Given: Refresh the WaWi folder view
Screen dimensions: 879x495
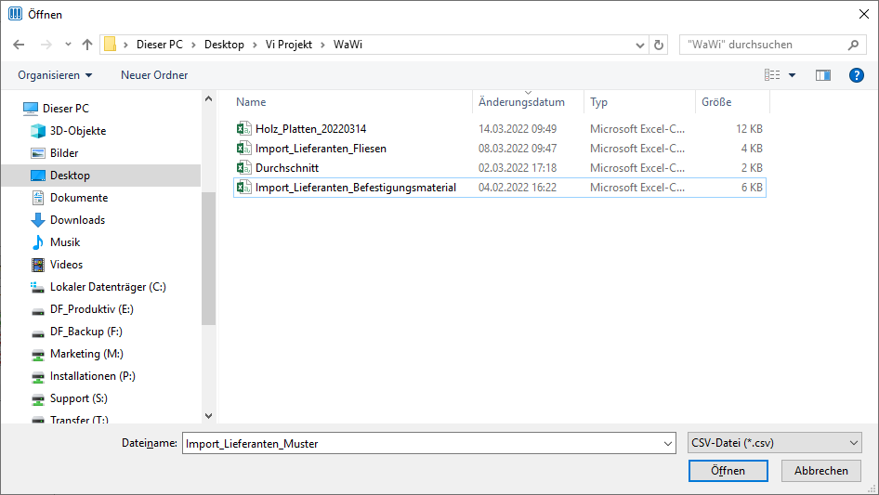Looking at the screenshot, I should pos(659,45).
